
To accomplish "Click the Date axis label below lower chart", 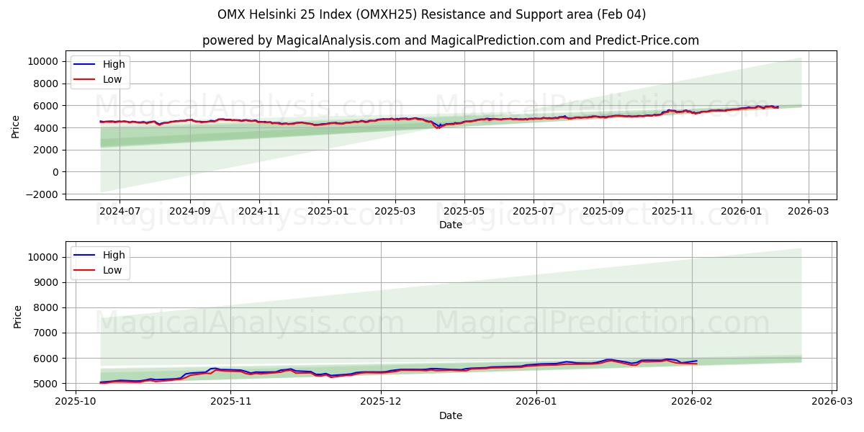I will click(x=449, y=415).
